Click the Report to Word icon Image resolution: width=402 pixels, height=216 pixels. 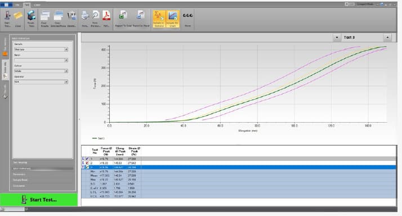[x=141, y=15]
